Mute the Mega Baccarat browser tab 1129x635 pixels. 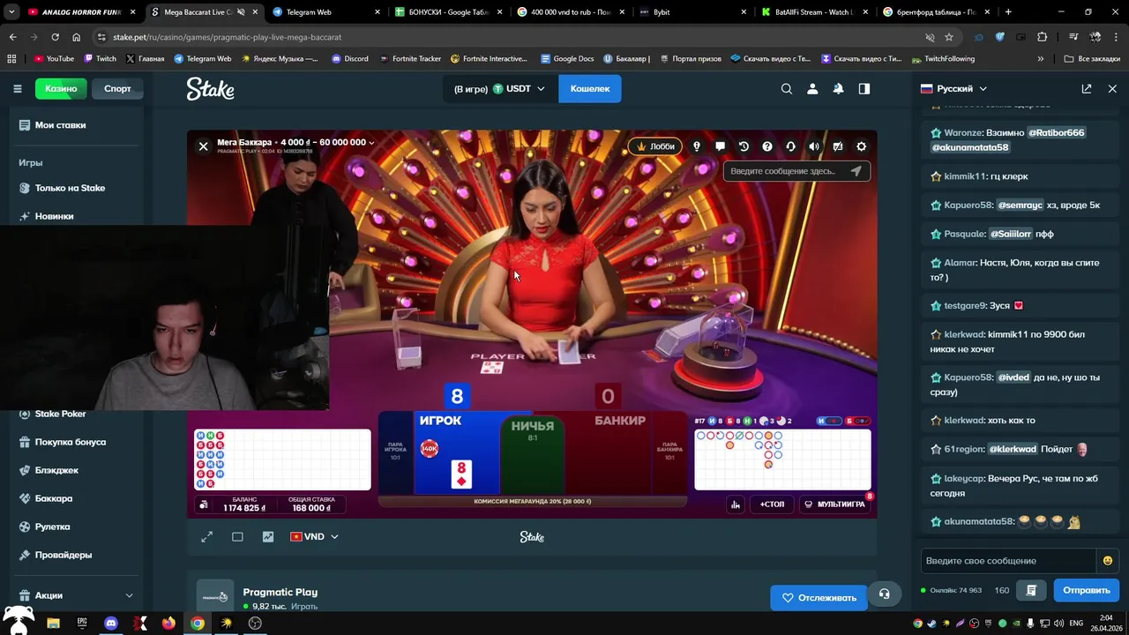[x=241, y=12]
